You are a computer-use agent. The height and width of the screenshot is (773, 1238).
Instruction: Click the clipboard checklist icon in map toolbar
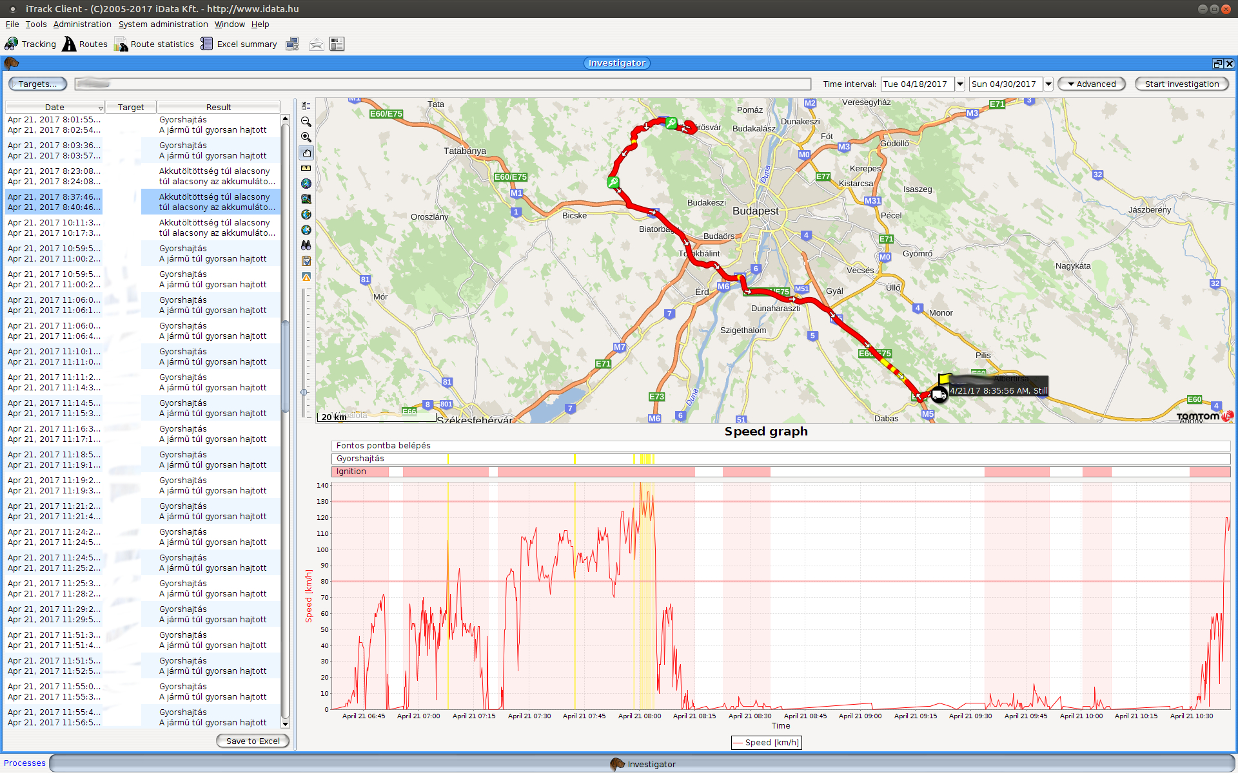[306, 261]
